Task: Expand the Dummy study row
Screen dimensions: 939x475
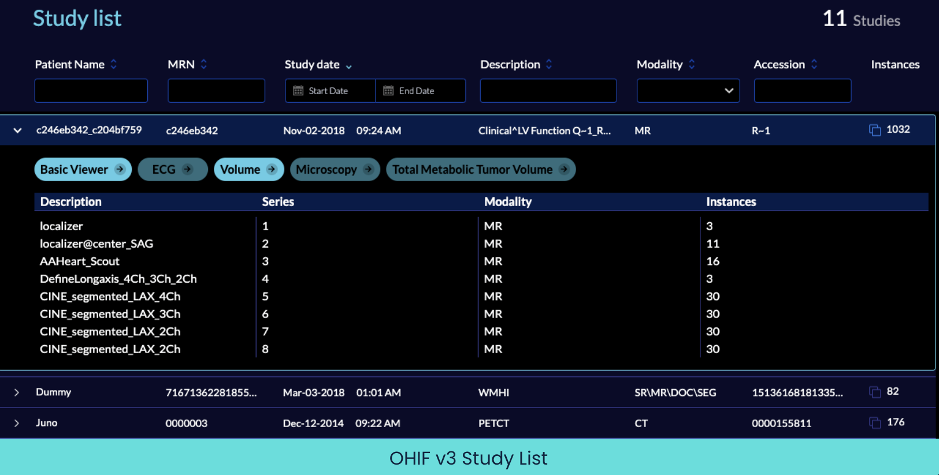Action: click(17, 392)
